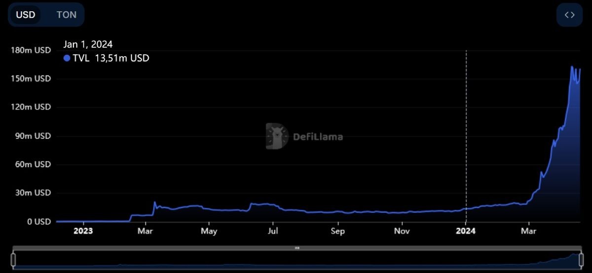Grab the right range slider handle
Viewport: 592px width, 273px height.
pos(580,260)
